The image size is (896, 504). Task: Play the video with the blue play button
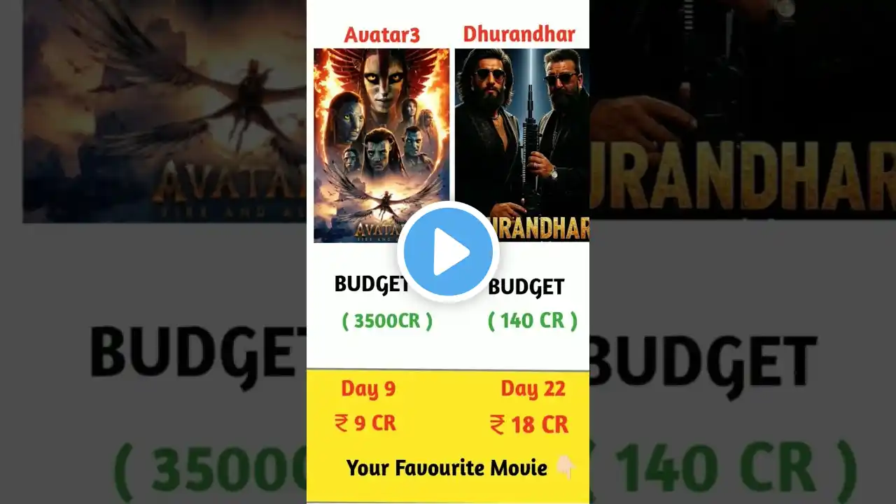(x=448, y=251)
